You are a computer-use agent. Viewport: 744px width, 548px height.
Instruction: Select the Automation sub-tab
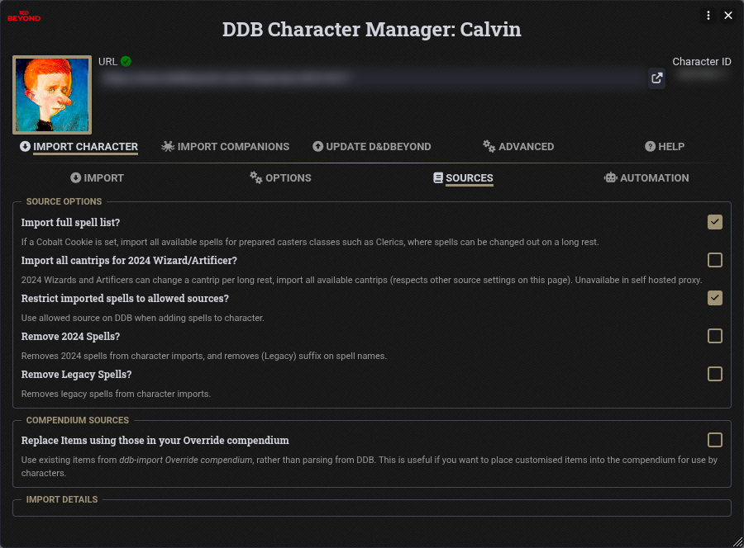click(646, 178)
